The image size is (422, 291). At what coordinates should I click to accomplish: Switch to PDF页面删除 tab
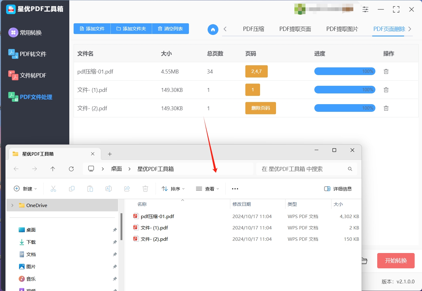coord(389,29)
